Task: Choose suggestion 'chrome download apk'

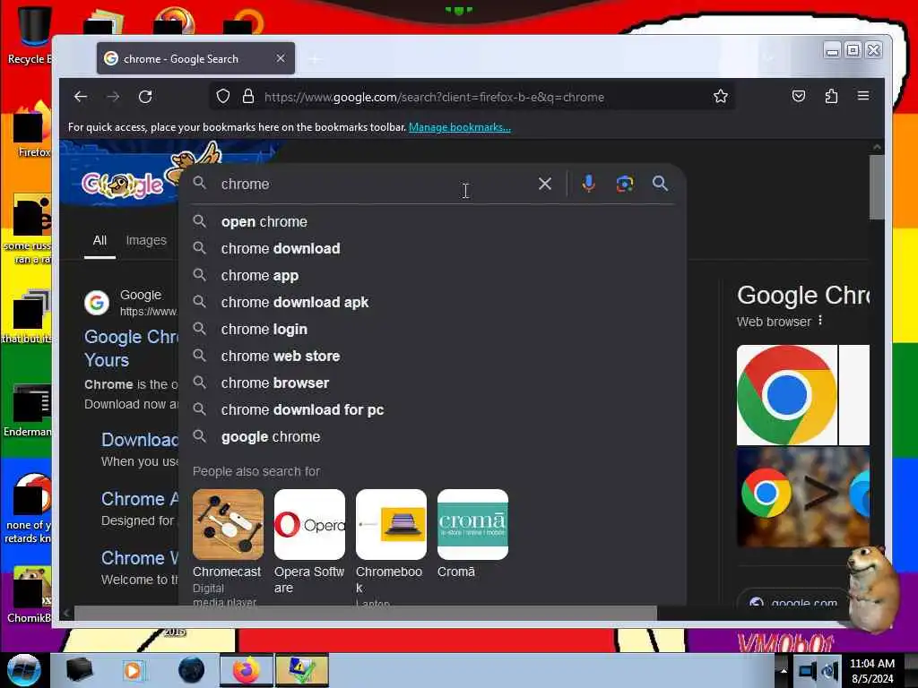Action: pos(432,303)
